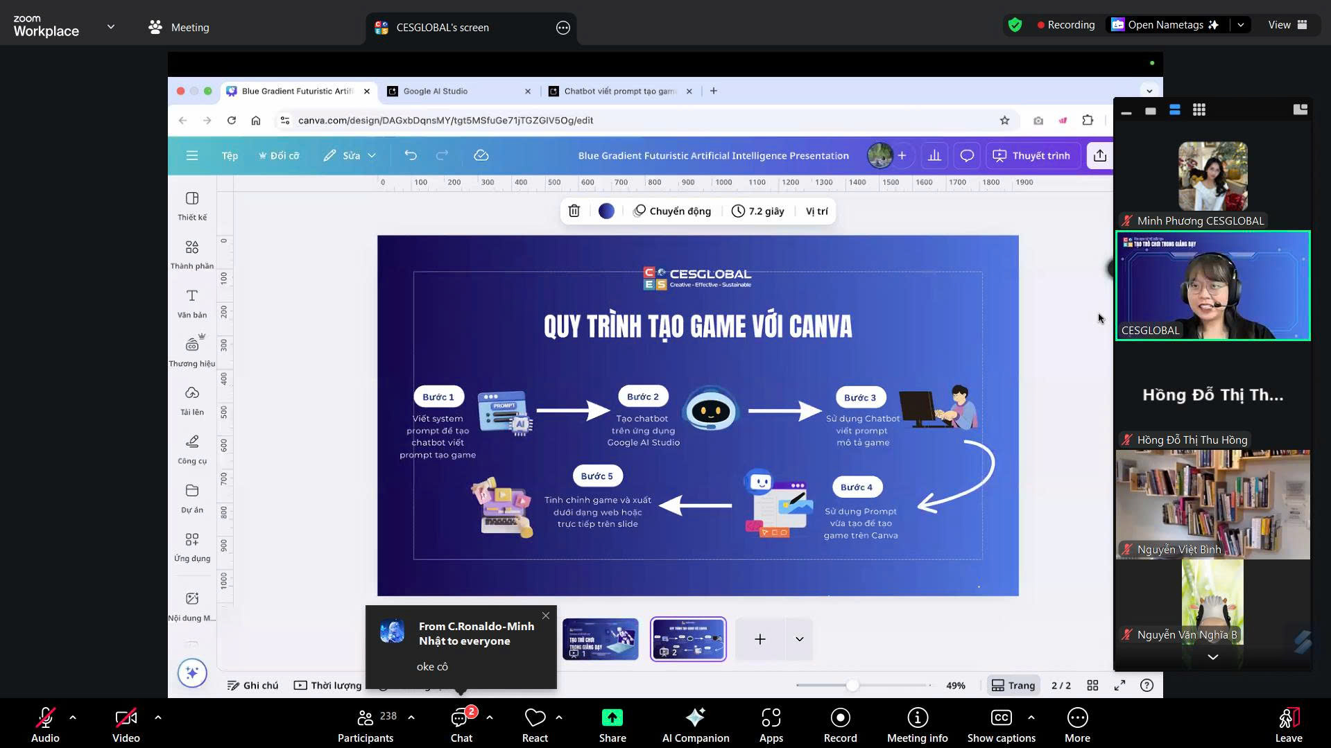Open Canva help question mark icon
1331x748 pixels.
(x=1147, y=685)
